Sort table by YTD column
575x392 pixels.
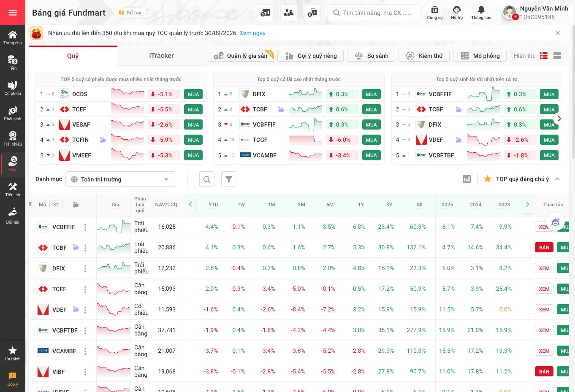tap(213, 205)
